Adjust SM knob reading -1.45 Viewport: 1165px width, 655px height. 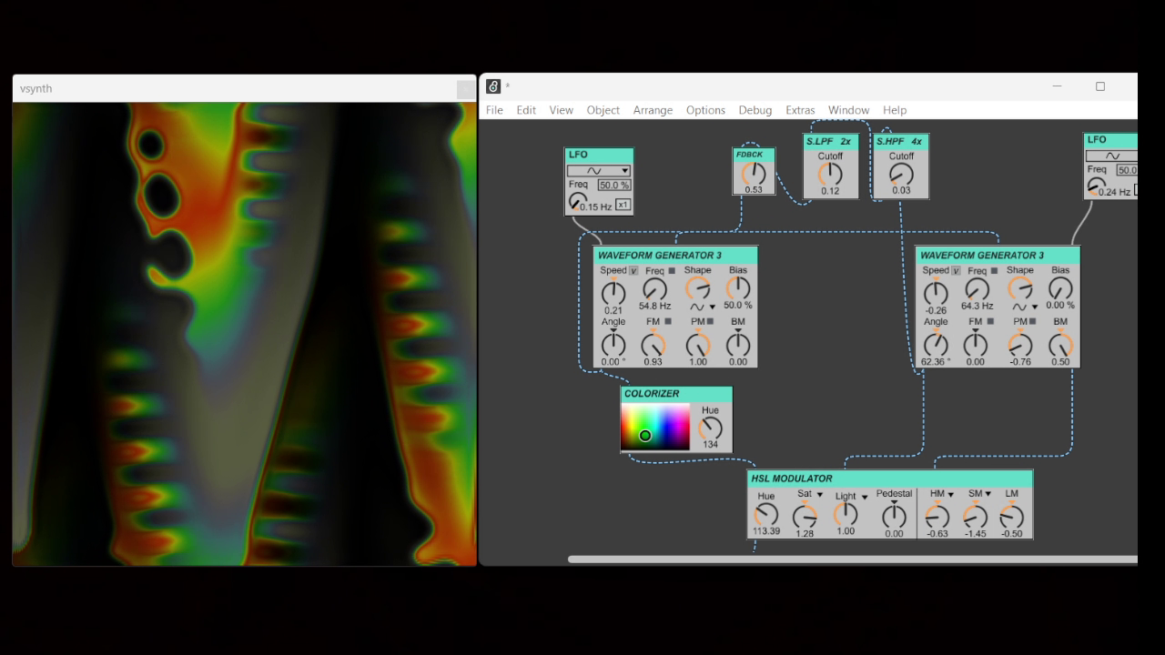pos(975,517)
